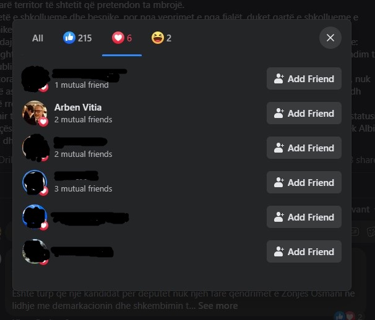Click Add Friend on the last listed person
Screen dimensions: 375x320
(304, 251)
